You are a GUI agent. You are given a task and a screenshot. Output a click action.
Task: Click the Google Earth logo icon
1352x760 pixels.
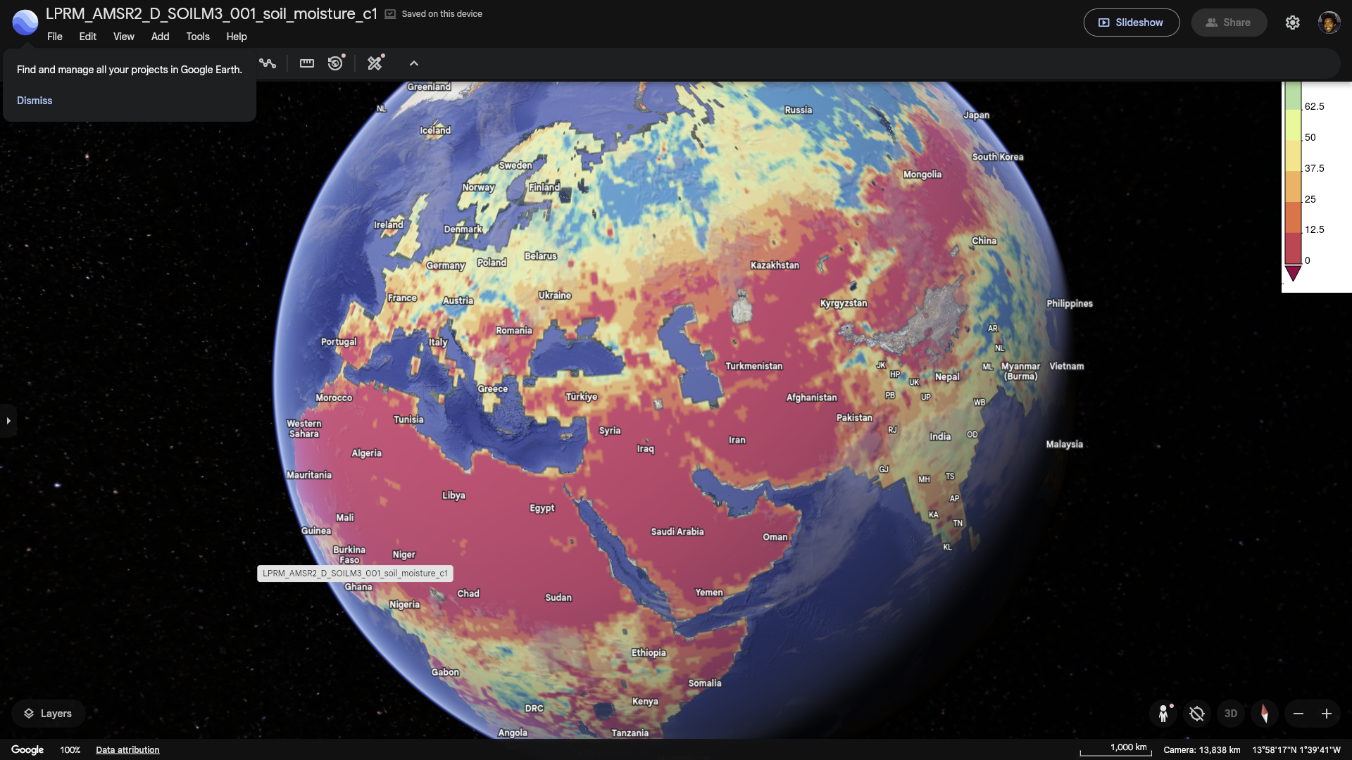coord(25,23)
